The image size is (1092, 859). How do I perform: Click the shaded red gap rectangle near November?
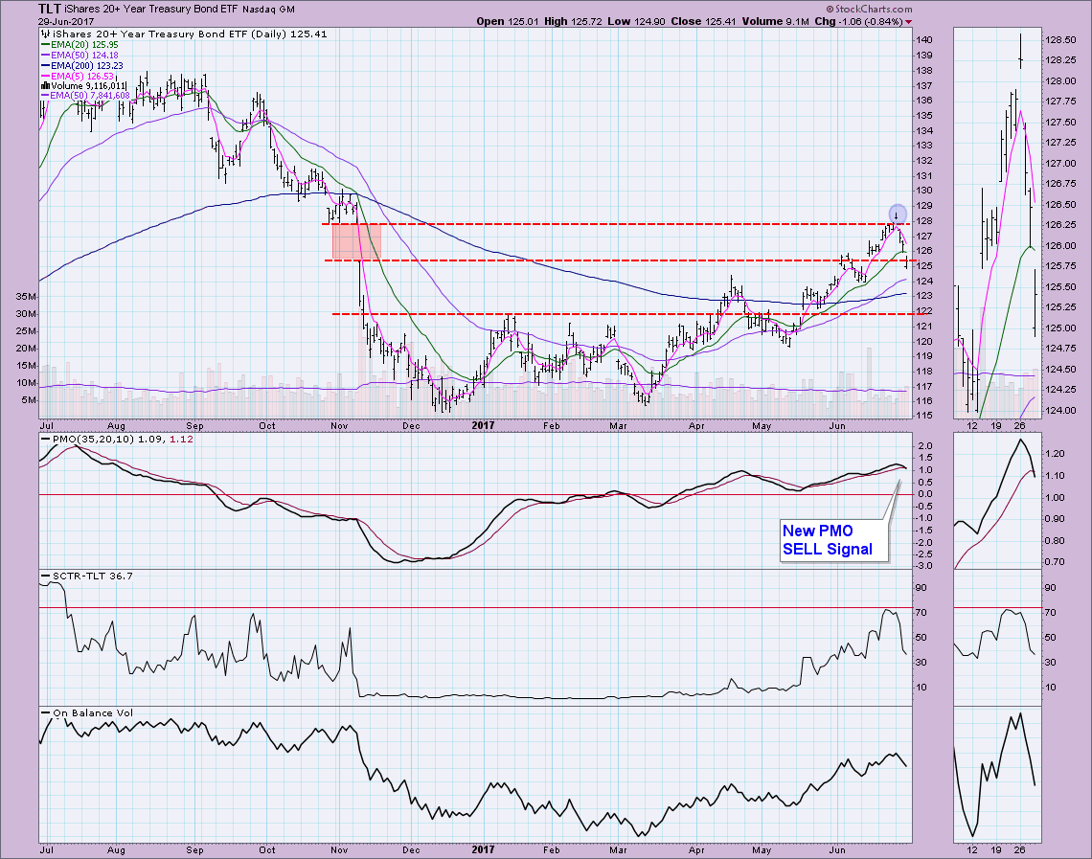click(x=353, y=241)
